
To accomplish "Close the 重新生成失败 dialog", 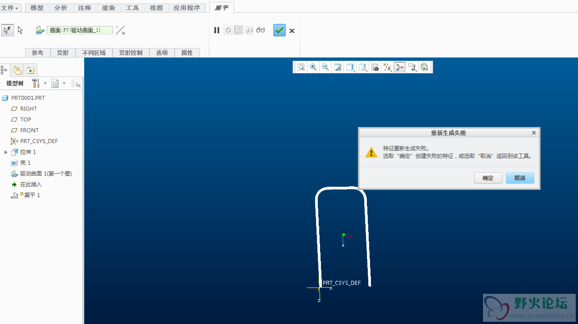I will [534, 133].
